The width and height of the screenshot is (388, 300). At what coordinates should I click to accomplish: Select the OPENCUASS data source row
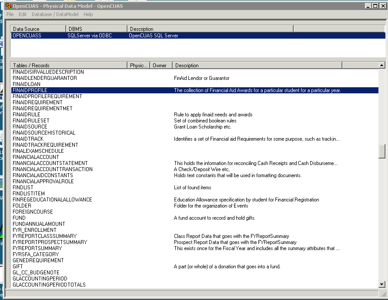click(x=198, y=36)
